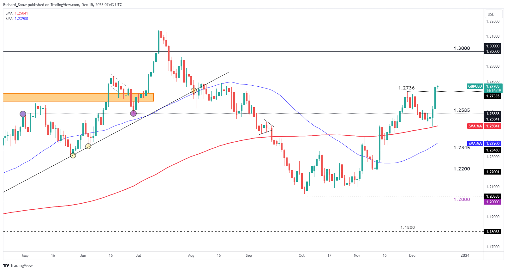Click the Aug label on the time axis
The image size is (507, 271).
[x=191, y=256]
